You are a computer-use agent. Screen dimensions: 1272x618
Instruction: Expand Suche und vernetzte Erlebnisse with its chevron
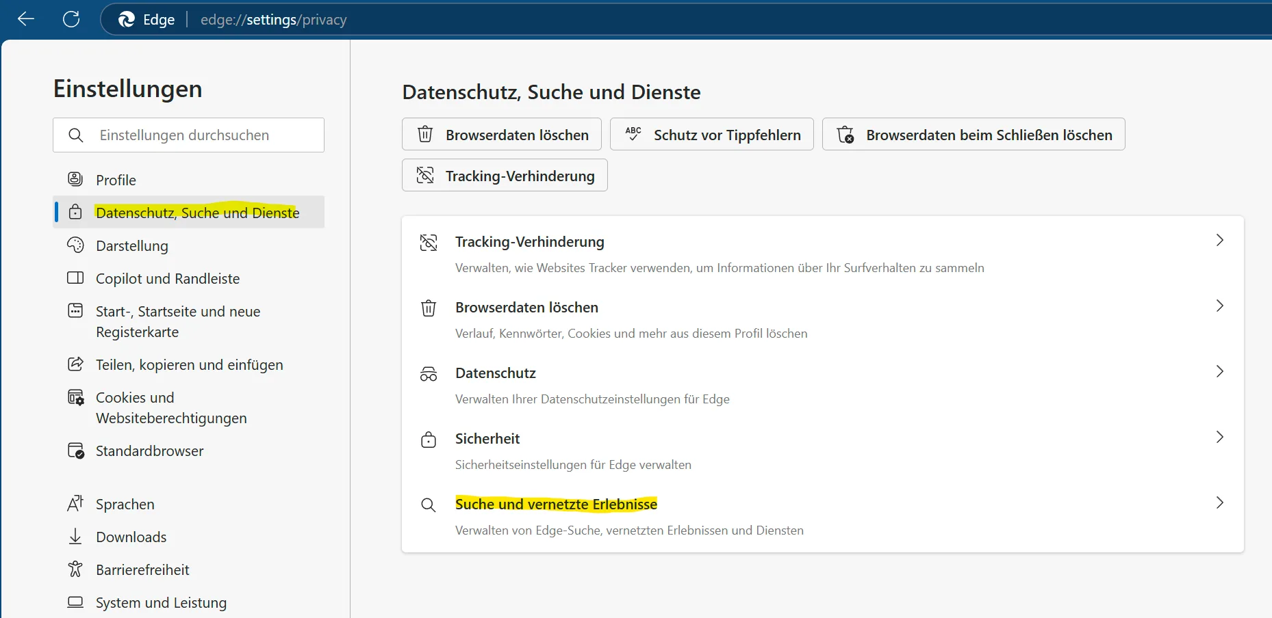[x=1219, y=502]
